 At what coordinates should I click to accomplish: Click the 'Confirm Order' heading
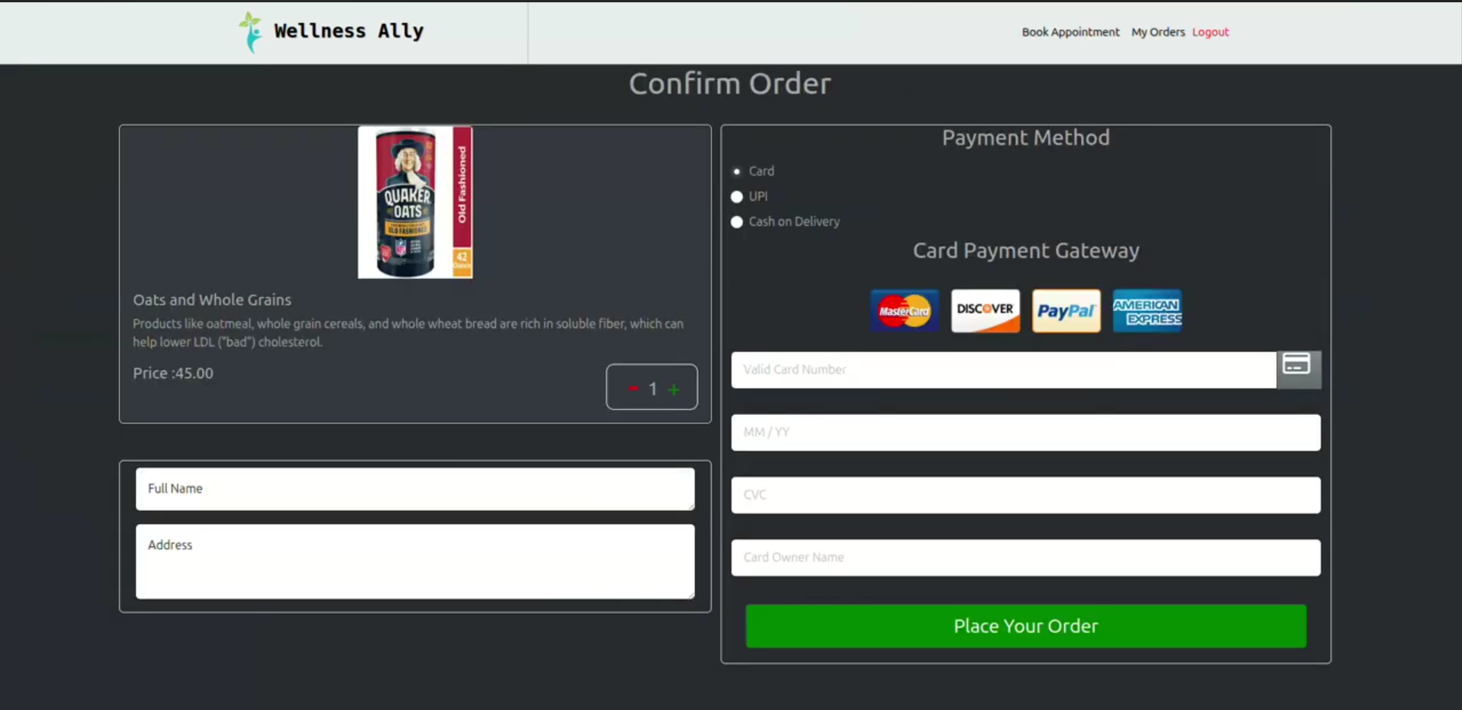(x=730, y=84)
